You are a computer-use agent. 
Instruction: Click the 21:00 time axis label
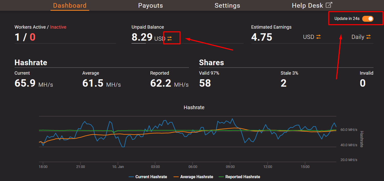80,167
